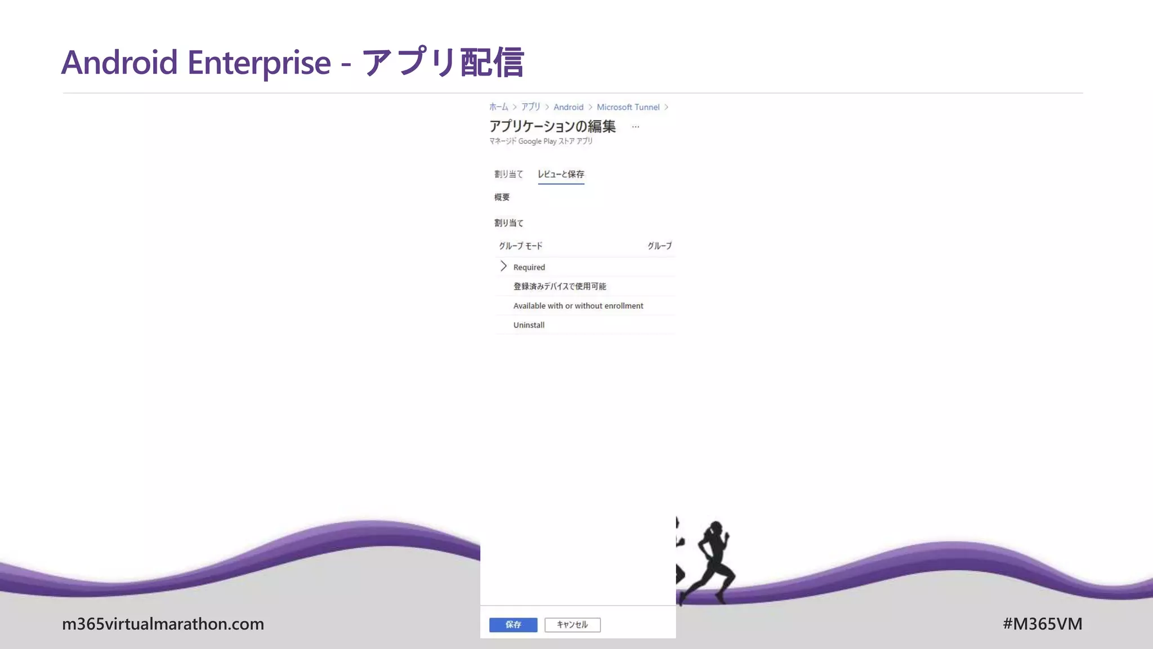Click the m365virtualmarathon.com footer text
Image resolution: width=1153 pixels, height=649 pixels.
(x=163, y=624)
